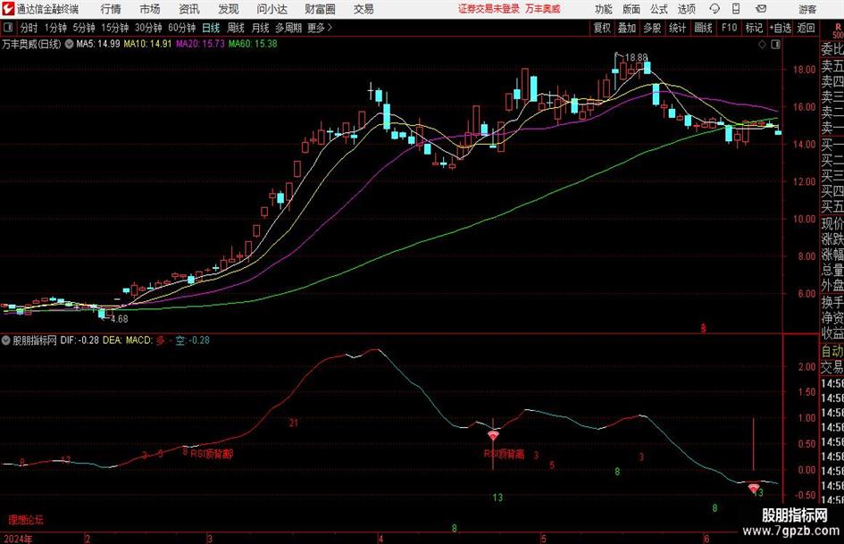Click the red diamond RSI signal marker on MACD
The image size is (844, 544).
pos(493,435)
